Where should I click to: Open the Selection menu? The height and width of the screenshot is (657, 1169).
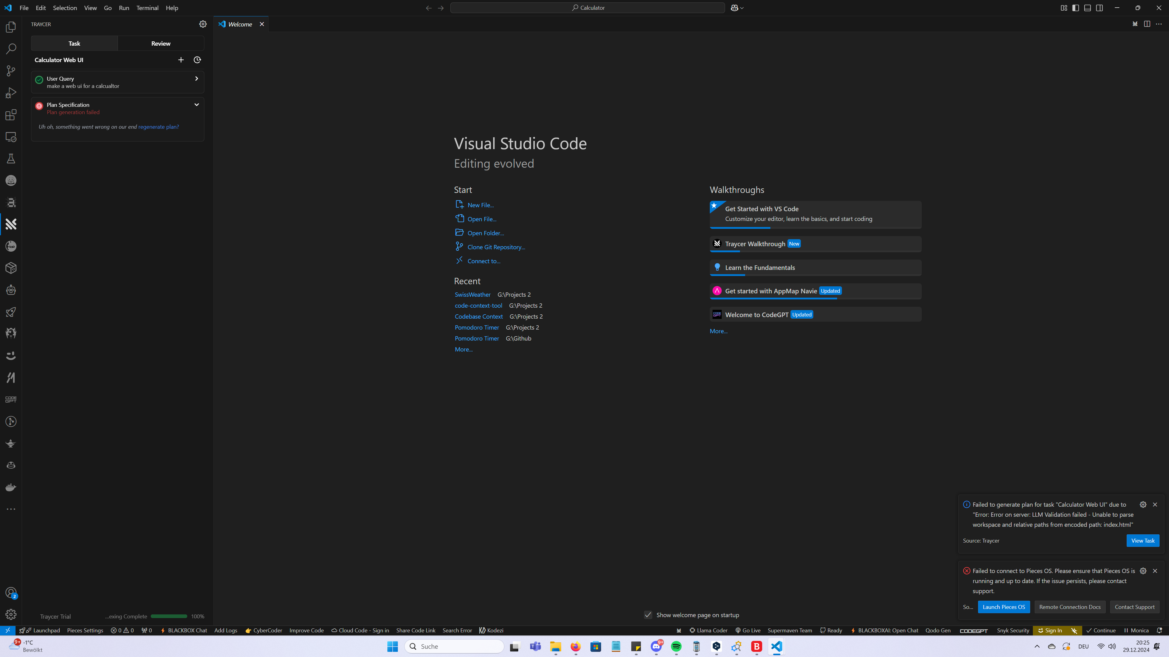point(65,8)
